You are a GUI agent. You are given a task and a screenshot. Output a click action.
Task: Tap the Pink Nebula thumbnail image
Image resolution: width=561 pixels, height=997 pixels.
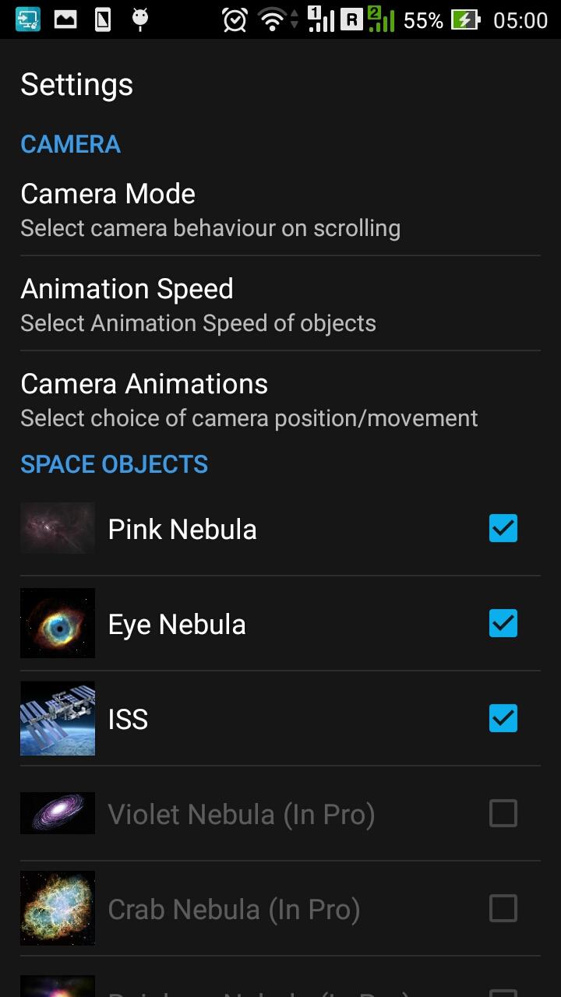click(x=58, y=528)
